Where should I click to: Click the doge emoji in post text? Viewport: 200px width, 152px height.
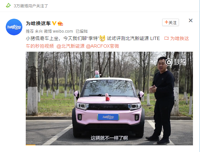click(102, 38)
